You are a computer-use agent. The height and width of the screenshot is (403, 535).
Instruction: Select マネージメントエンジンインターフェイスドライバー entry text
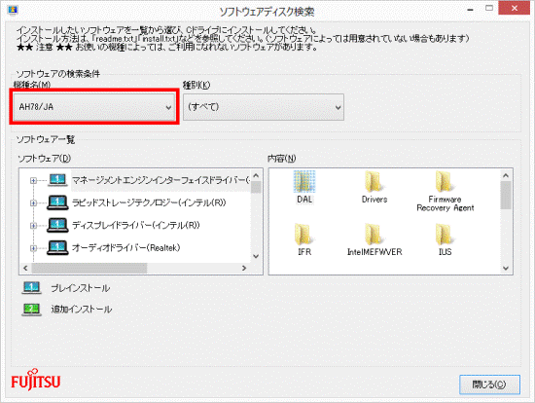tap(160, 180)
